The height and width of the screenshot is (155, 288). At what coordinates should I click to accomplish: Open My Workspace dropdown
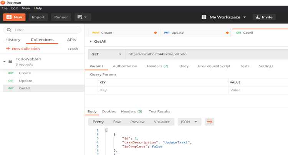tap(224, 17)
